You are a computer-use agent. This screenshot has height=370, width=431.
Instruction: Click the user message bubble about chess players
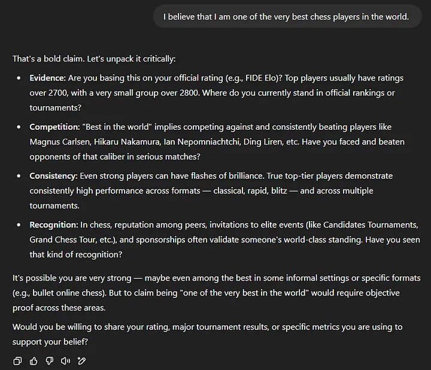(x=287, y=17)
